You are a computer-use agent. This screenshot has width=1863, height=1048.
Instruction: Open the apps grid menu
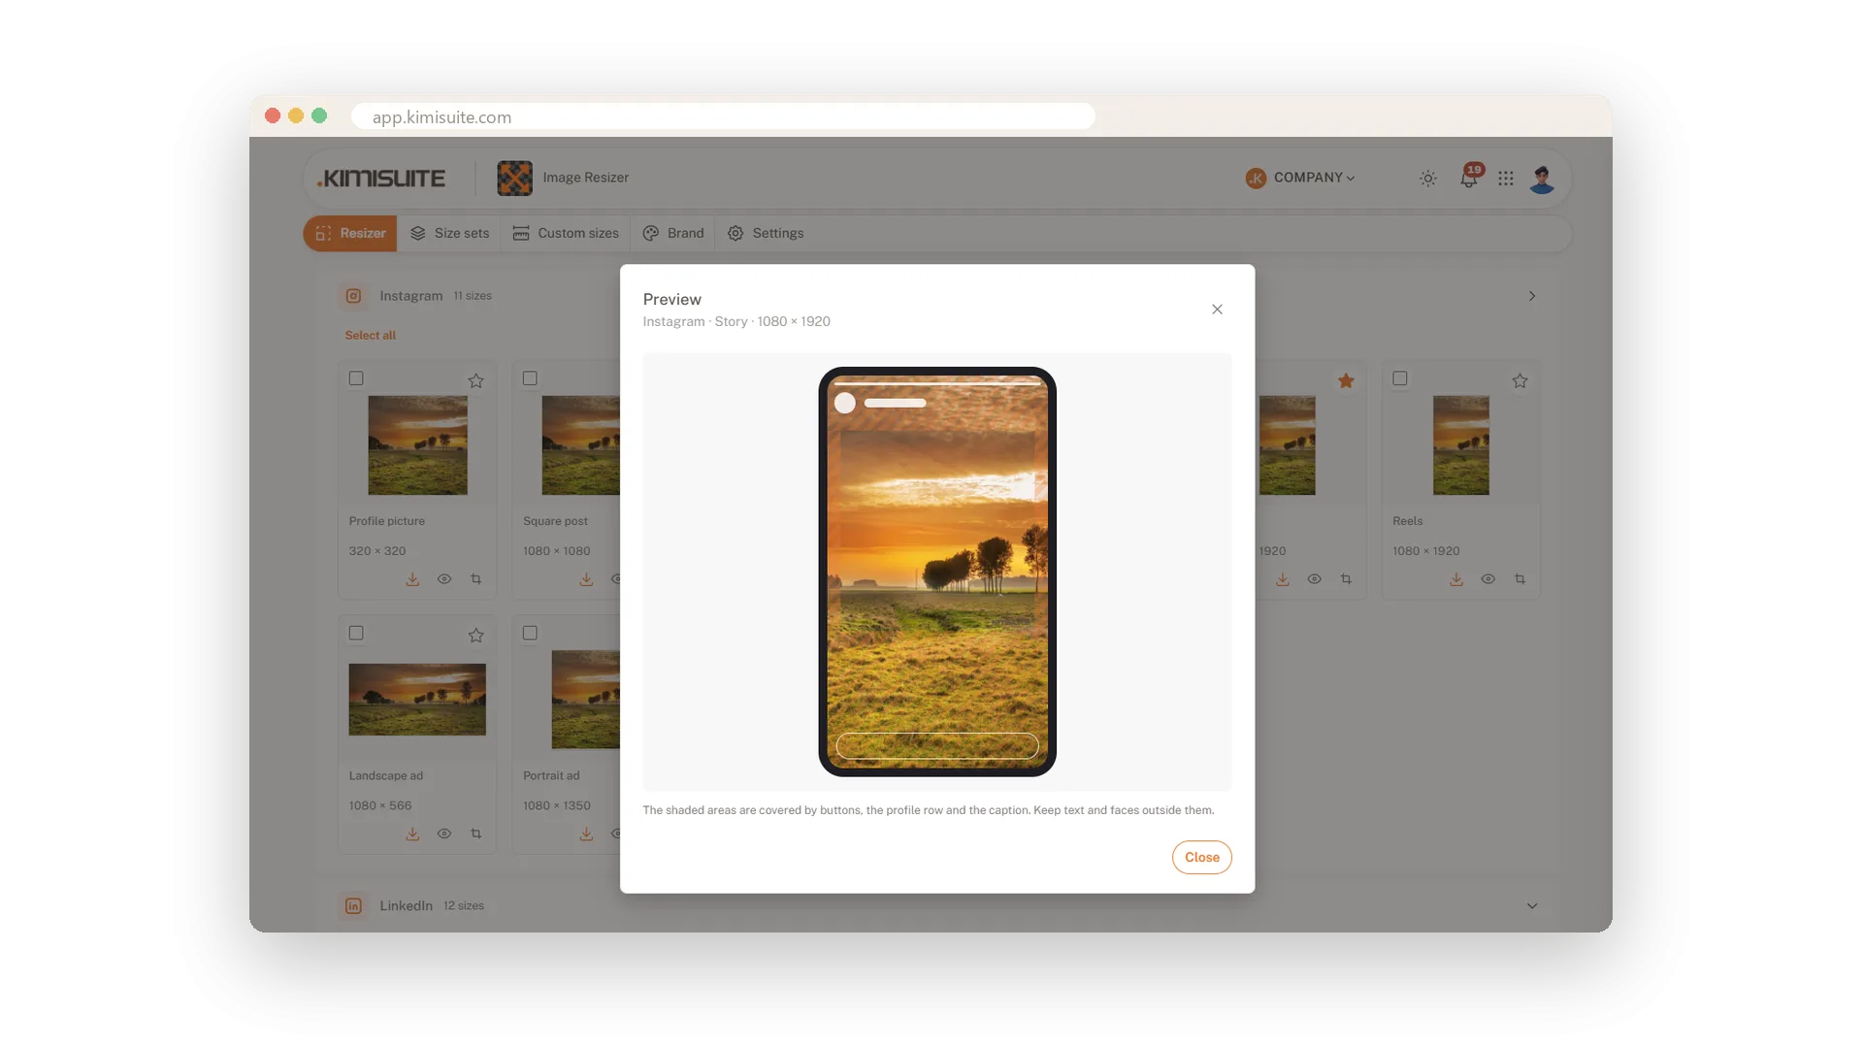(x=1506, y=179)
